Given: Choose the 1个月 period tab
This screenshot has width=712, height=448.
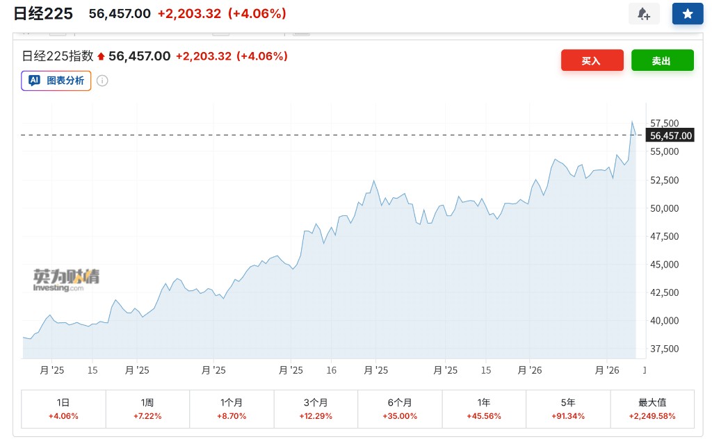Looking at the screenshot, I should tap(232, 408).
